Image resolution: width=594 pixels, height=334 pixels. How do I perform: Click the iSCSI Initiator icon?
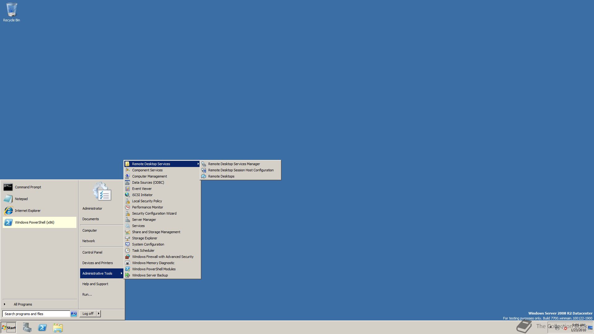click(127, 195)
